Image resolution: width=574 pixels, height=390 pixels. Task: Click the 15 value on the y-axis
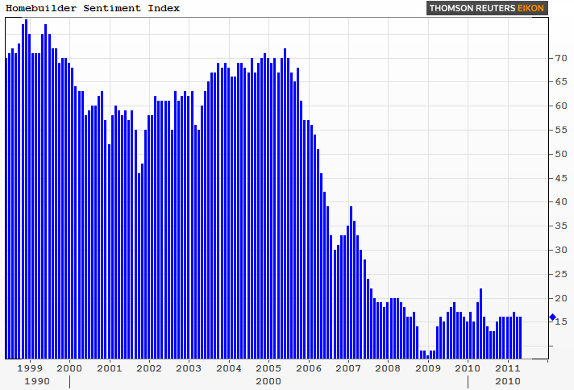click(x=557, y=322)
